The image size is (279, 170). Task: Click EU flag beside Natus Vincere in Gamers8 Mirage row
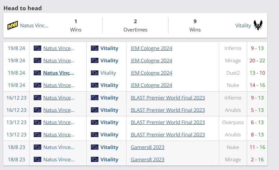click(x=37, y=160)
